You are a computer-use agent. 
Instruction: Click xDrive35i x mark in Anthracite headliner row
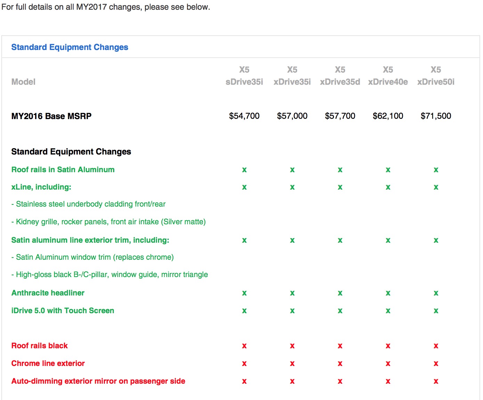pyautogui.click(x=292, y=293)
